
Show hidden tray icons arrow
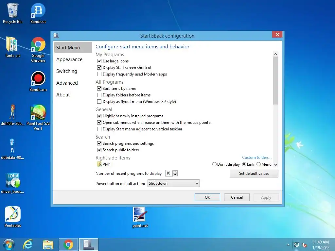pos(289,245)
